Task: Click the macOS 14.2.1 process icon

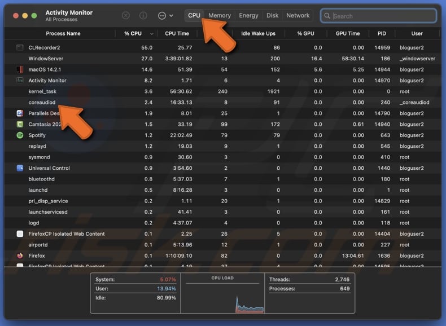Action: coord(20,69)
